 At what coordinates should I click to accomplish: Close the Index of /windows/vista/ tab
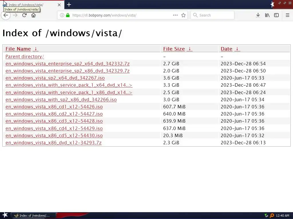pyautogui.click(x=59, y=5)
